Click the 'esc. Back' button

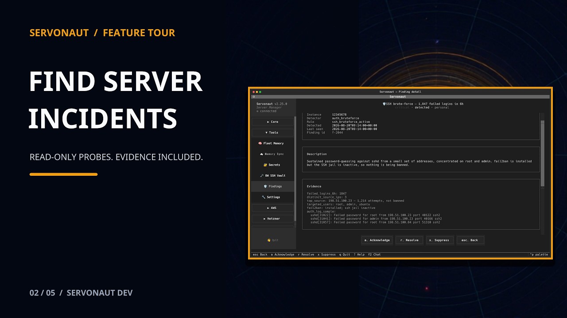pos(470,240)
